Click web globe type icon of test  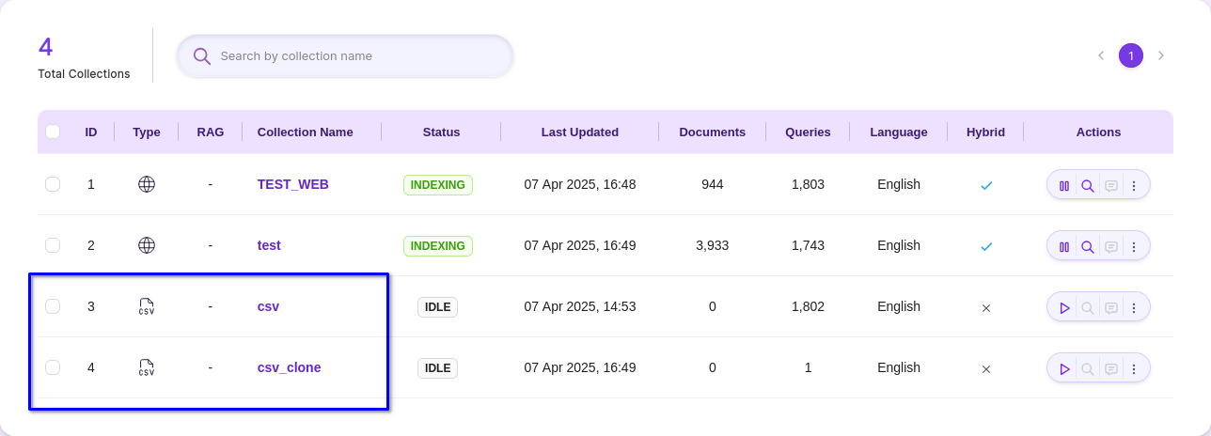(x=147, y=245)
